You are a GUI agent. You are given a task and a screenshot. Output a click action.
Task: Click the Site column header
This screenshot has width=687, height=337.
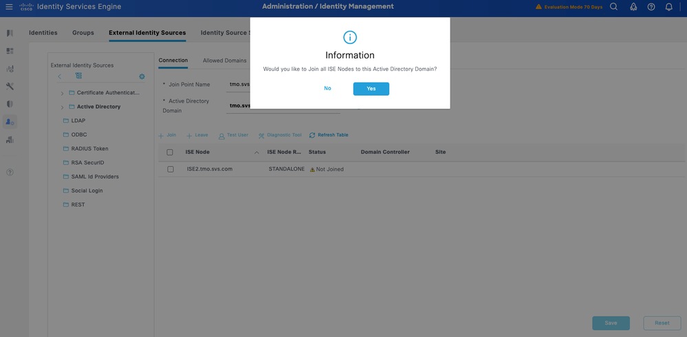coord(440,152)
